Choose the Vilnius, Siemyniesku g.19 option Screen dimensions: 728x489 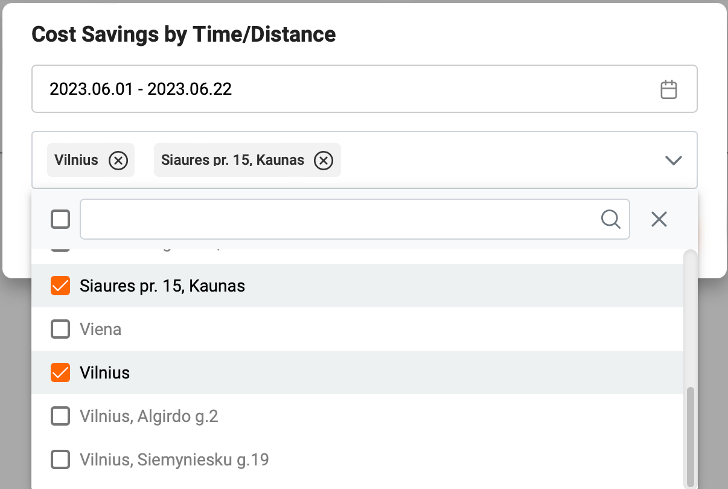174,459
